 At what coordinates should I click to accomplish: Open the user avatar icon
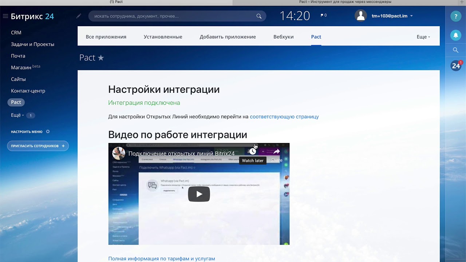361,16
